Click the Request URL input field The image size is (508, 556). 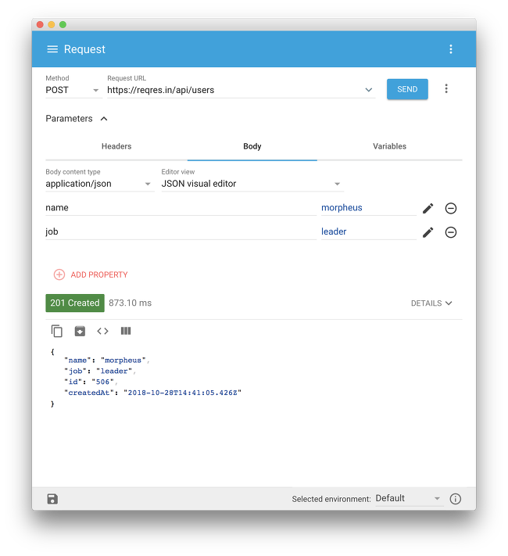234,90
